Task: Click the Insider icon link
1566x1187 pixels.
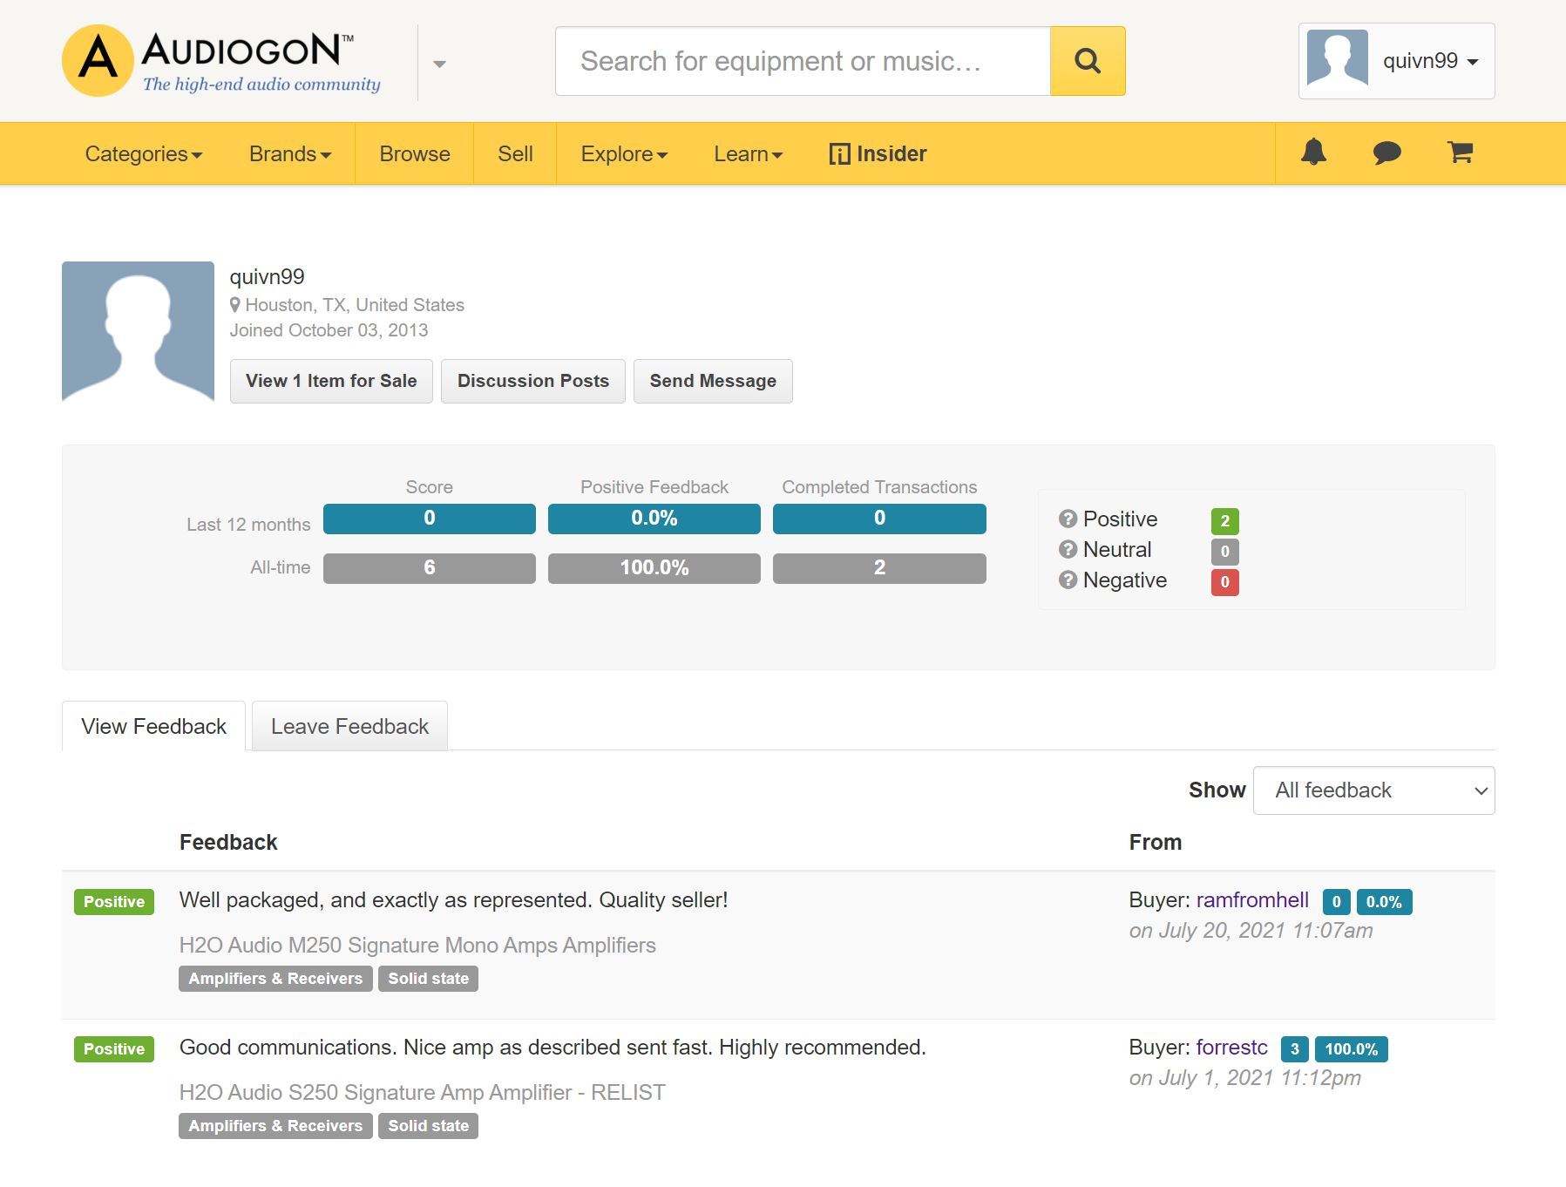Action: [878, 154]
